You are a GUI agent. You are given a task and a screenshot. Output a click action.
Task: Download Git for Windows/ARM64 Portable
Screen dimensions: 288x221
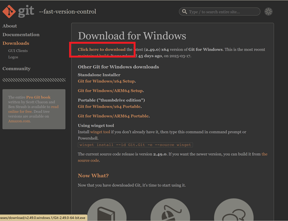(x=113, y=116)
